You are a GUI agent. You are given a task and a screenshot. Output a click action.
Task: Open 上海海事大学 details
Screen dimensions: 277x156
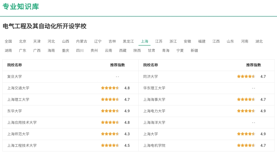(154, 99)
